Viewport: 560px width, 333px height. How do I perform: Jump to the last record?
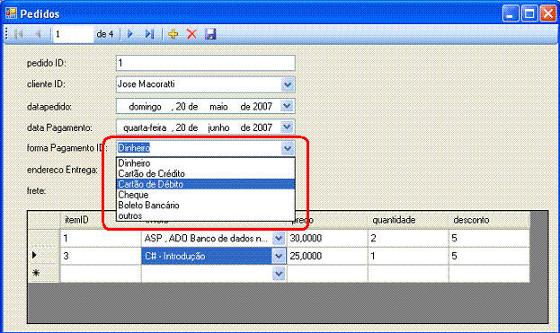point(149,34)
